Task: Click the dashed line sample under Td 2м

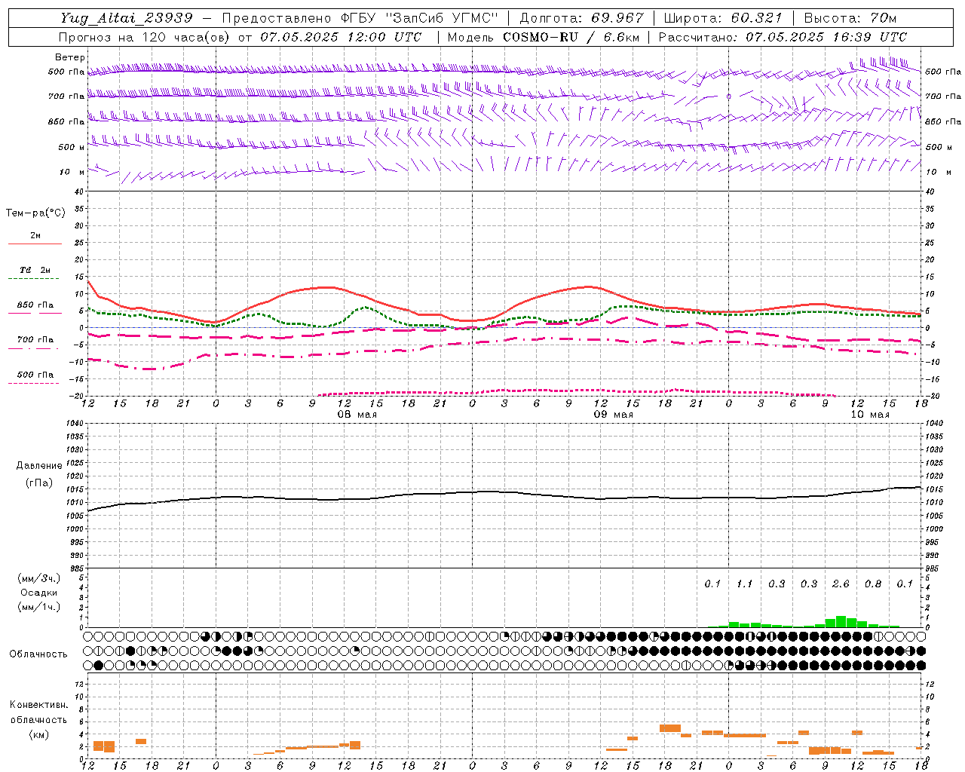Action: [x=34, y=279]
